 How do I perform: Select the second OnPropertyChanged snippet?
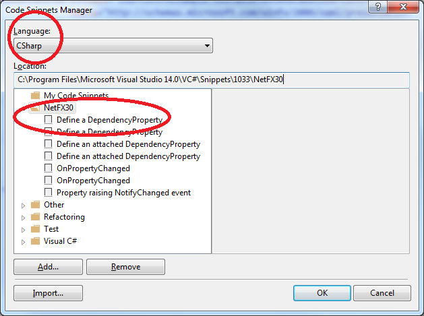click(x=93, y=181)
